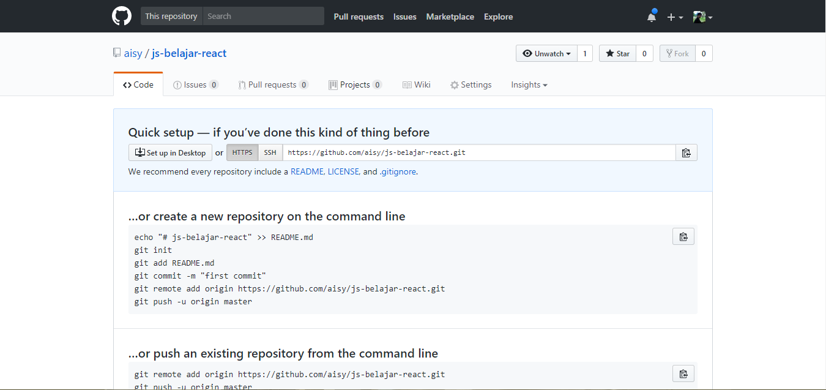
Task: Click the fork count 0
Action: pos(704,54)
